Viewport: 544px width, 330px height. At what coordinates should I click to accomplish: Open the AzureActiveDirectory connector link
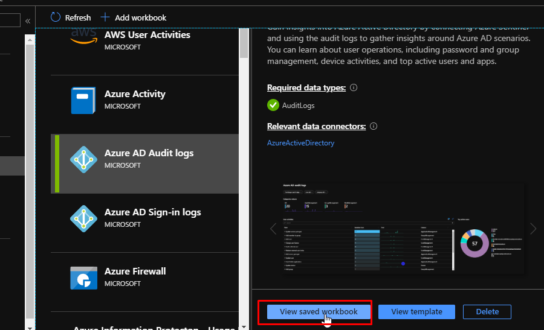pos(300,143)
